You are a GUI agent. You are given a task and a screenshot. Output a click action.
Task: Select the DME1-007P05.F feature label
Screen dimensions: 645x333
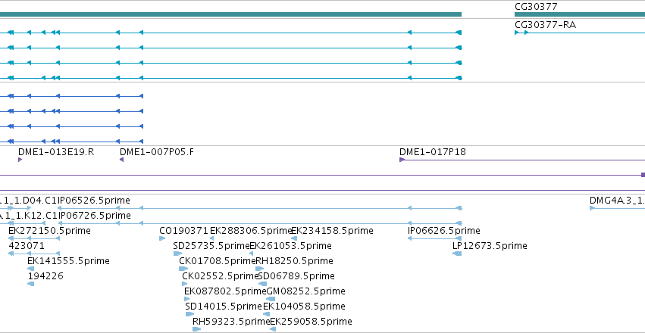coord(157,152)
